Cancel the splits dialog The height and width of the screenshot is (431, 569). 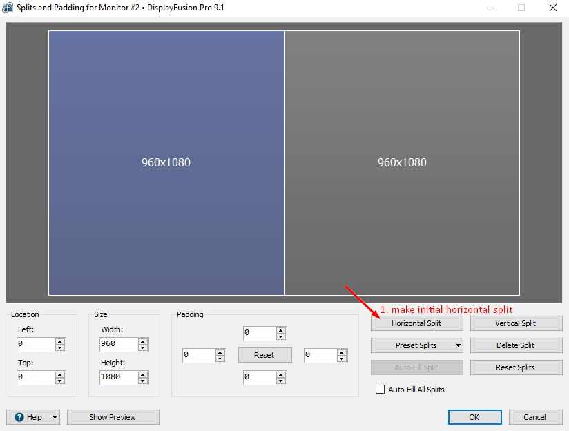pos(534,417)
